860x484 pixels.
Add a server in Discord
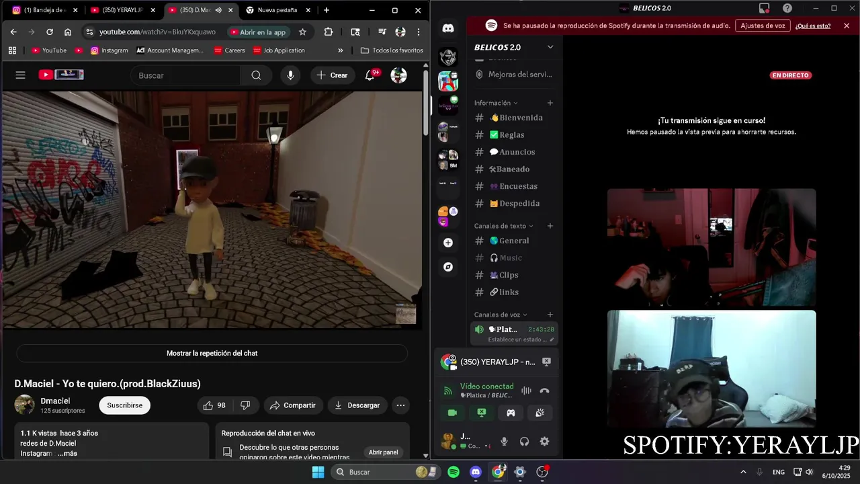pos(448,243)
